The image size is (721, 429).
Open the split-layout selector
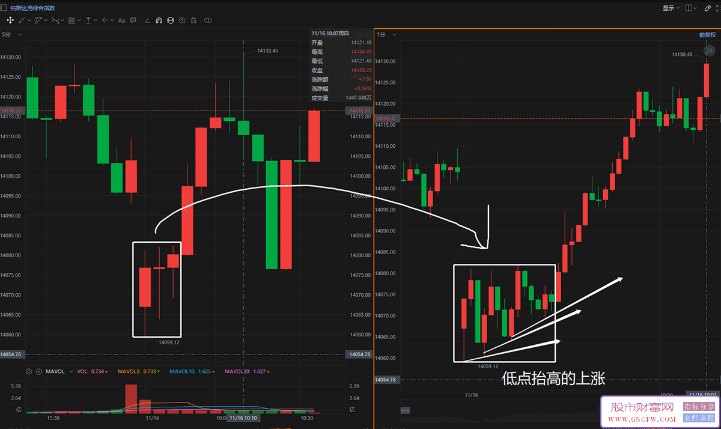pyautogui.click(x=691, y=8)
